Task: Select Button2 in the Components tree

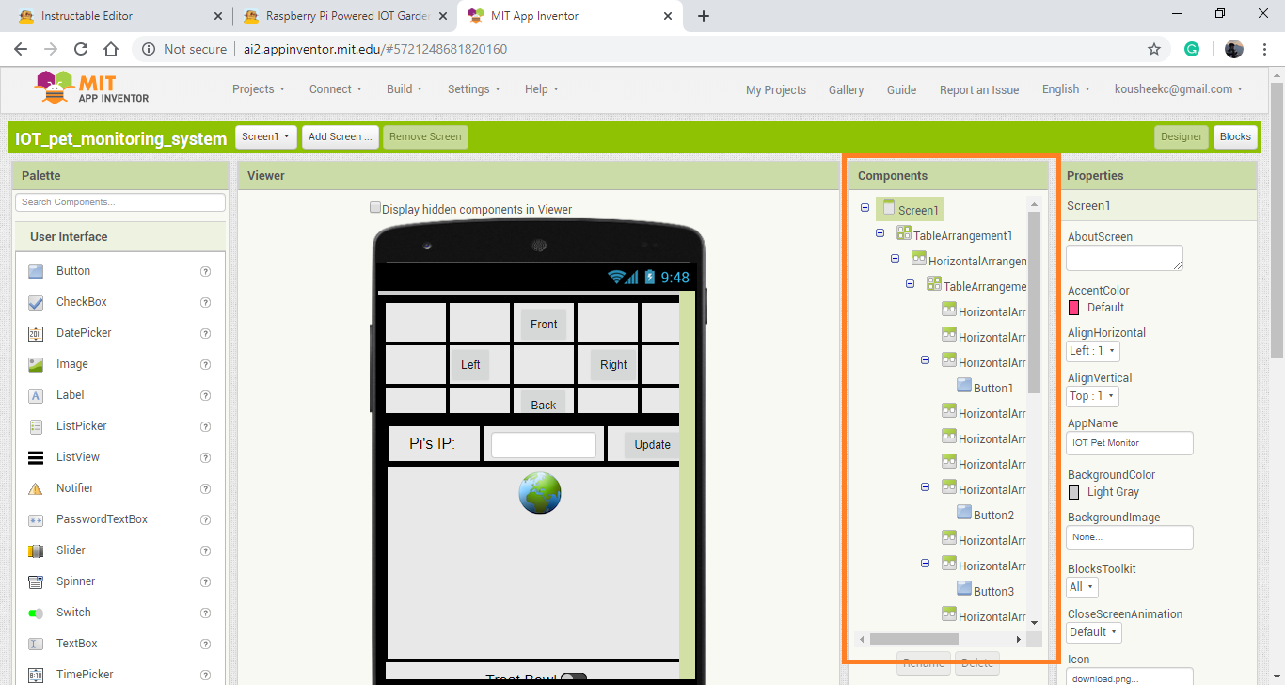Action: (993, 516)
